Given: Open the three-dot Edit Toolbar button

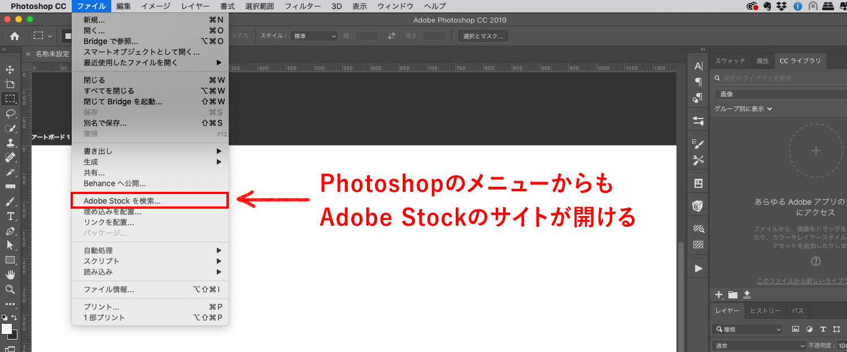Looking at the screenshot, I should (x=10, y=304).
